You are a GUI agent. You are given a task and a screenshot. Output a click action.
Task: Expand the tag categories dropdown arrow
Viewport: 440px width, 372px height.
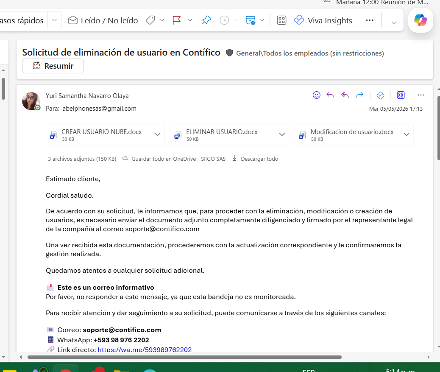coord(162,20)
